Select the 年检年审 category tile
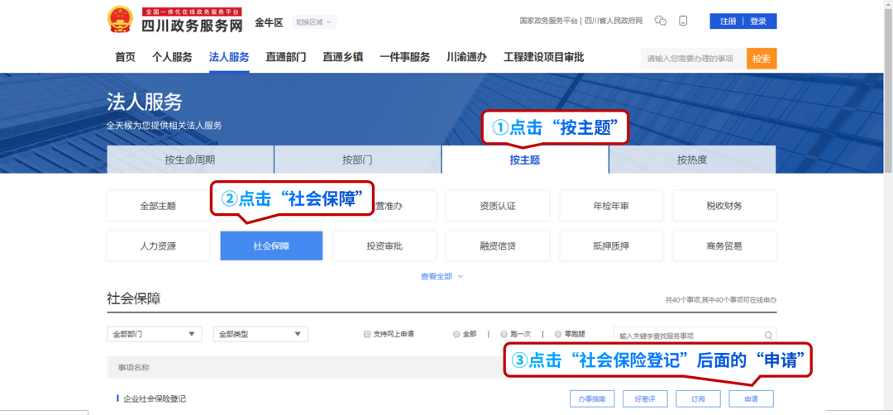This screenshot has width=893, height=415. 611,206
